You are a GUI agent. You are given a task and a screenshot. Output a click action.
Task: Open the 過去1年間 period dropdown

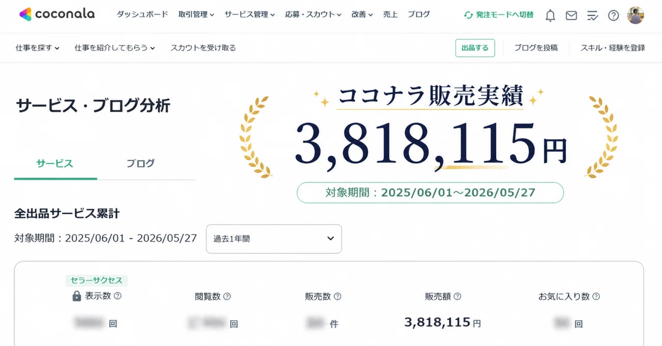pos(274,239)
